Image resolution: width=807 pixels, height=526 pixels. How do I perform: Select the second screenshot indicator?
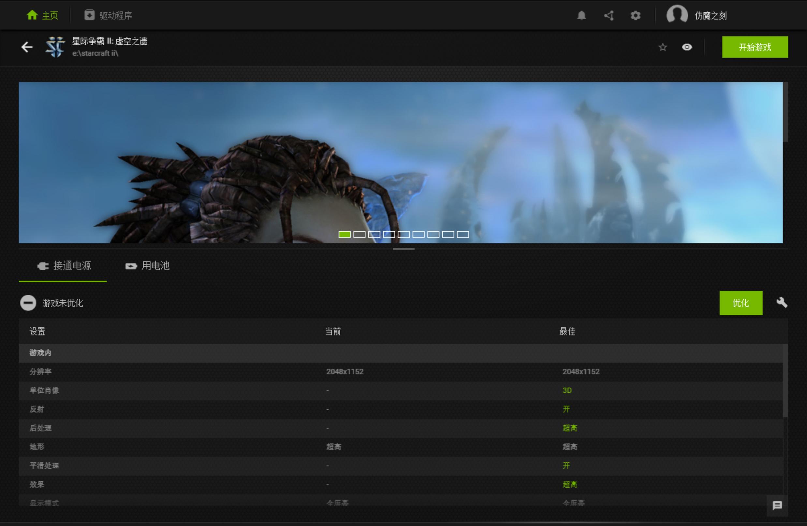(x=359, y=234)
